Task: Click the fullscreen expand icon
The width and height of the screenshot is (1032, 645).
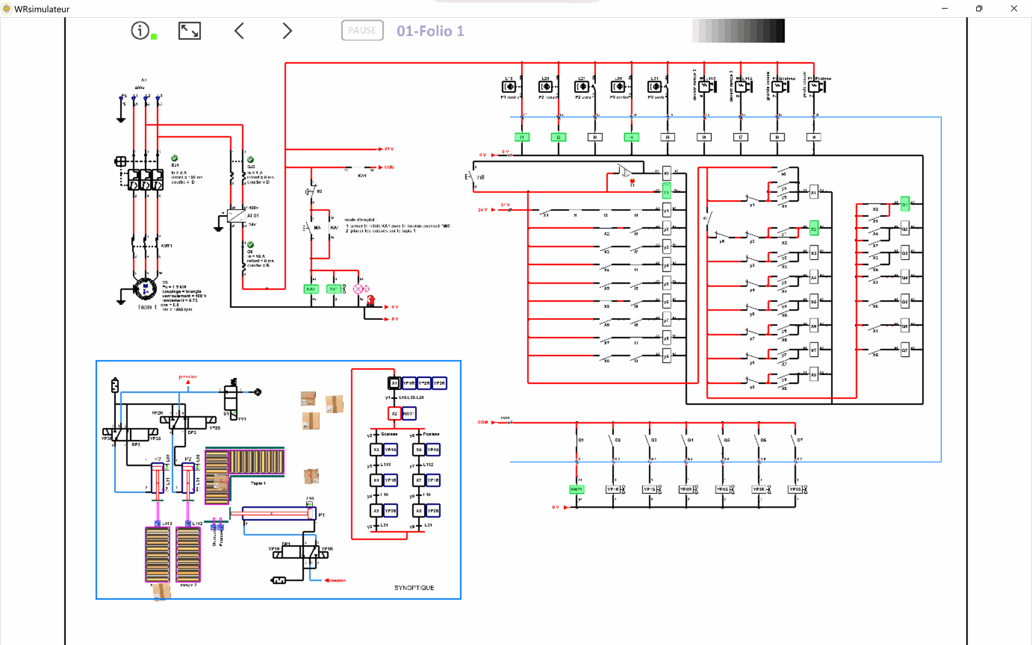Action: tap(189, 31)
